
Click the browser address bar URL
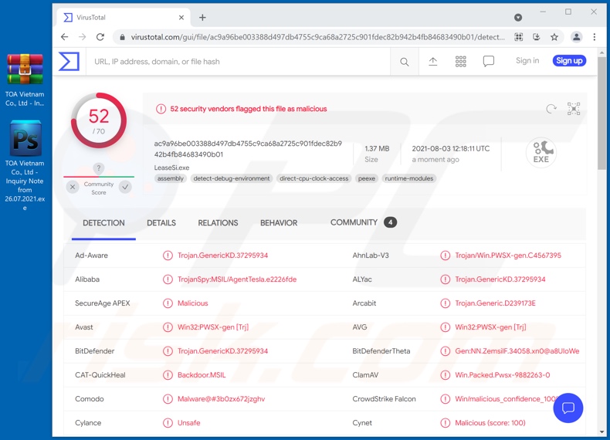tap(317, 37)
